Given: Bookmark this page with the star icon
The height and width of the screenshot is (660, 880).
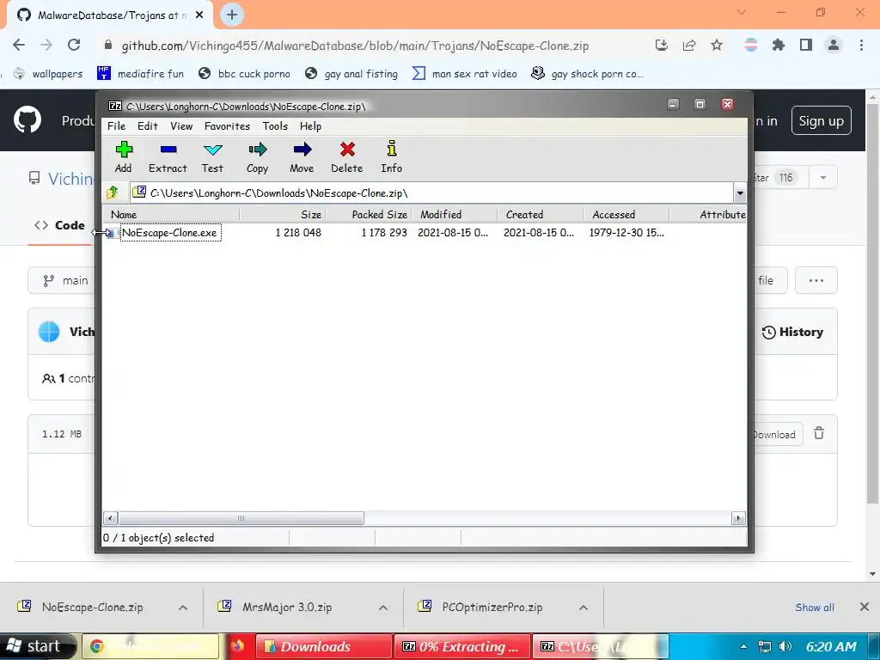Looking at the screenshot, I should click(717, 45).
